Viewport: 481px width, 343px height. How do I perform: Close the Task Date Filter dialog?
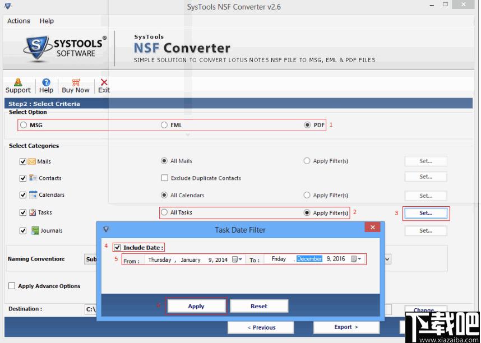coord(372,228)
